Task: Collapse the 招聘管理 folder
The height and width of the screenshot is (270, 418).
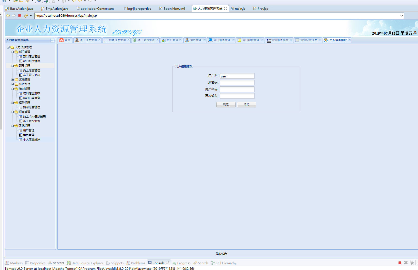Action: 13,103
